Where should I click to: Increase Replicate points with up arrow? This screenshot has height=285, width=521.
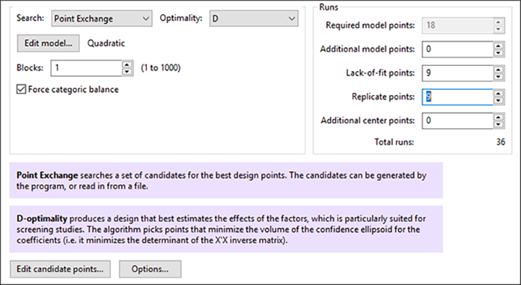point(498,93)
